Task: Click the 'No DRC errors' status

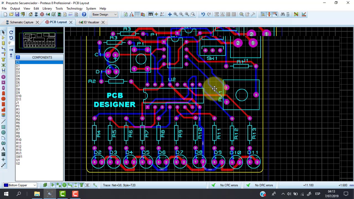Action: (x=264, y=185)
